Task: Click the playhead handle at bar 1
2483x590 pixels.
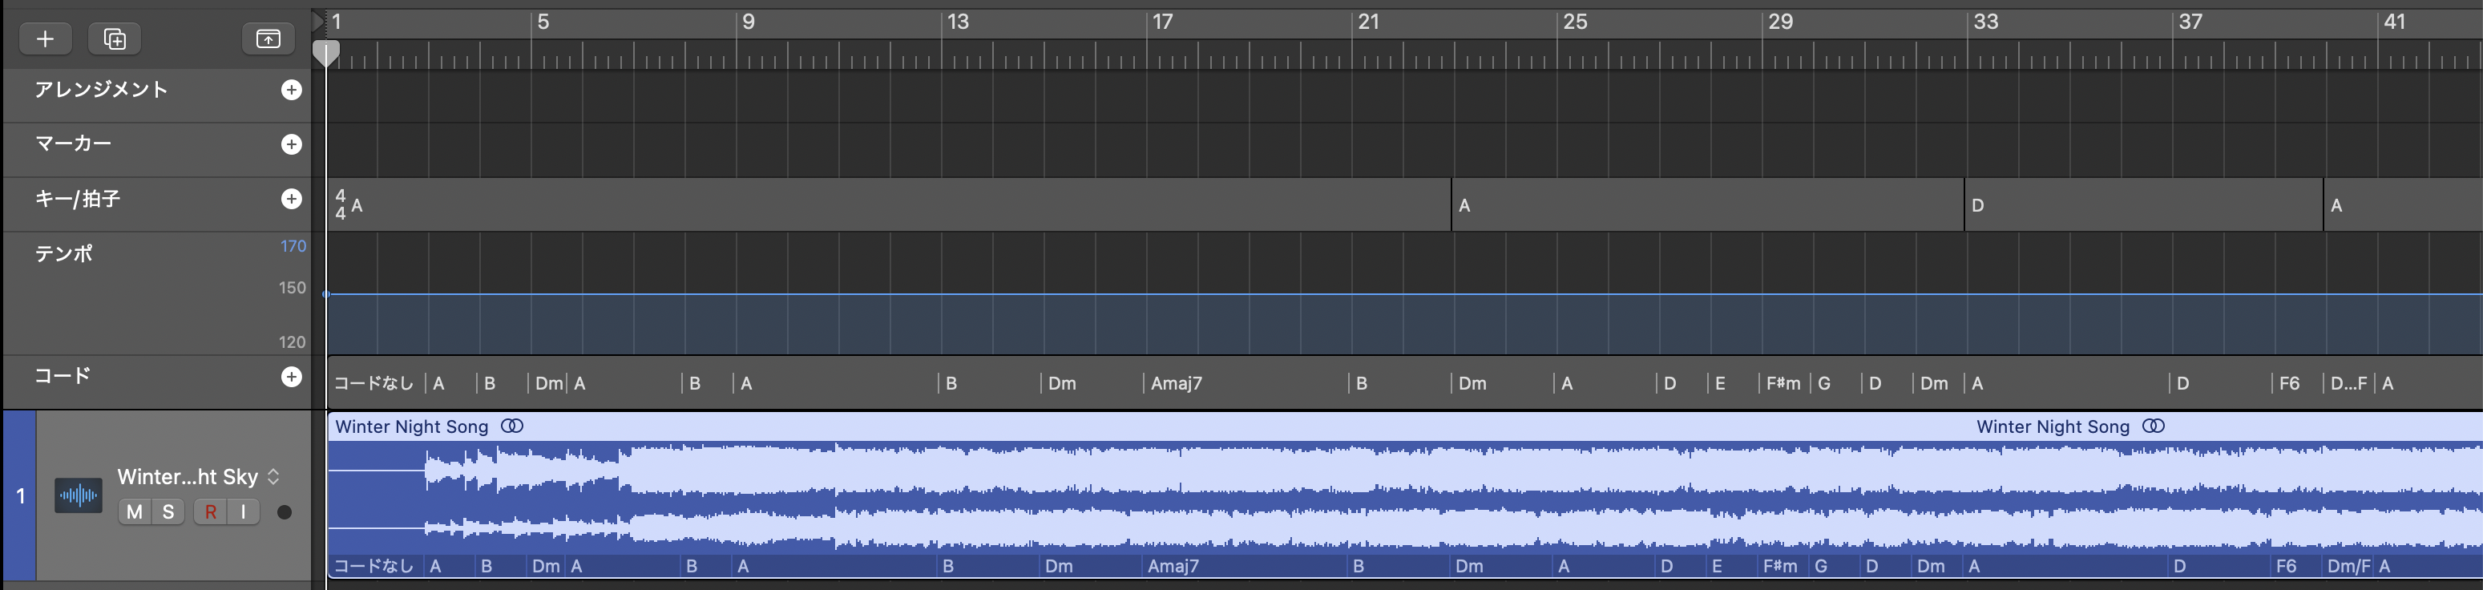Action: click(x=325, y=53)
